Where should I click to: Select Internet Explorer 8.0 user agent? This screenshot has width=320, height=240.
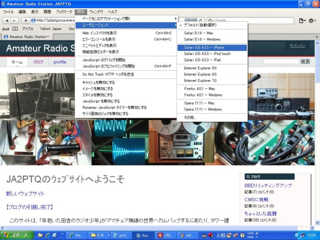(x=212, y=74)
